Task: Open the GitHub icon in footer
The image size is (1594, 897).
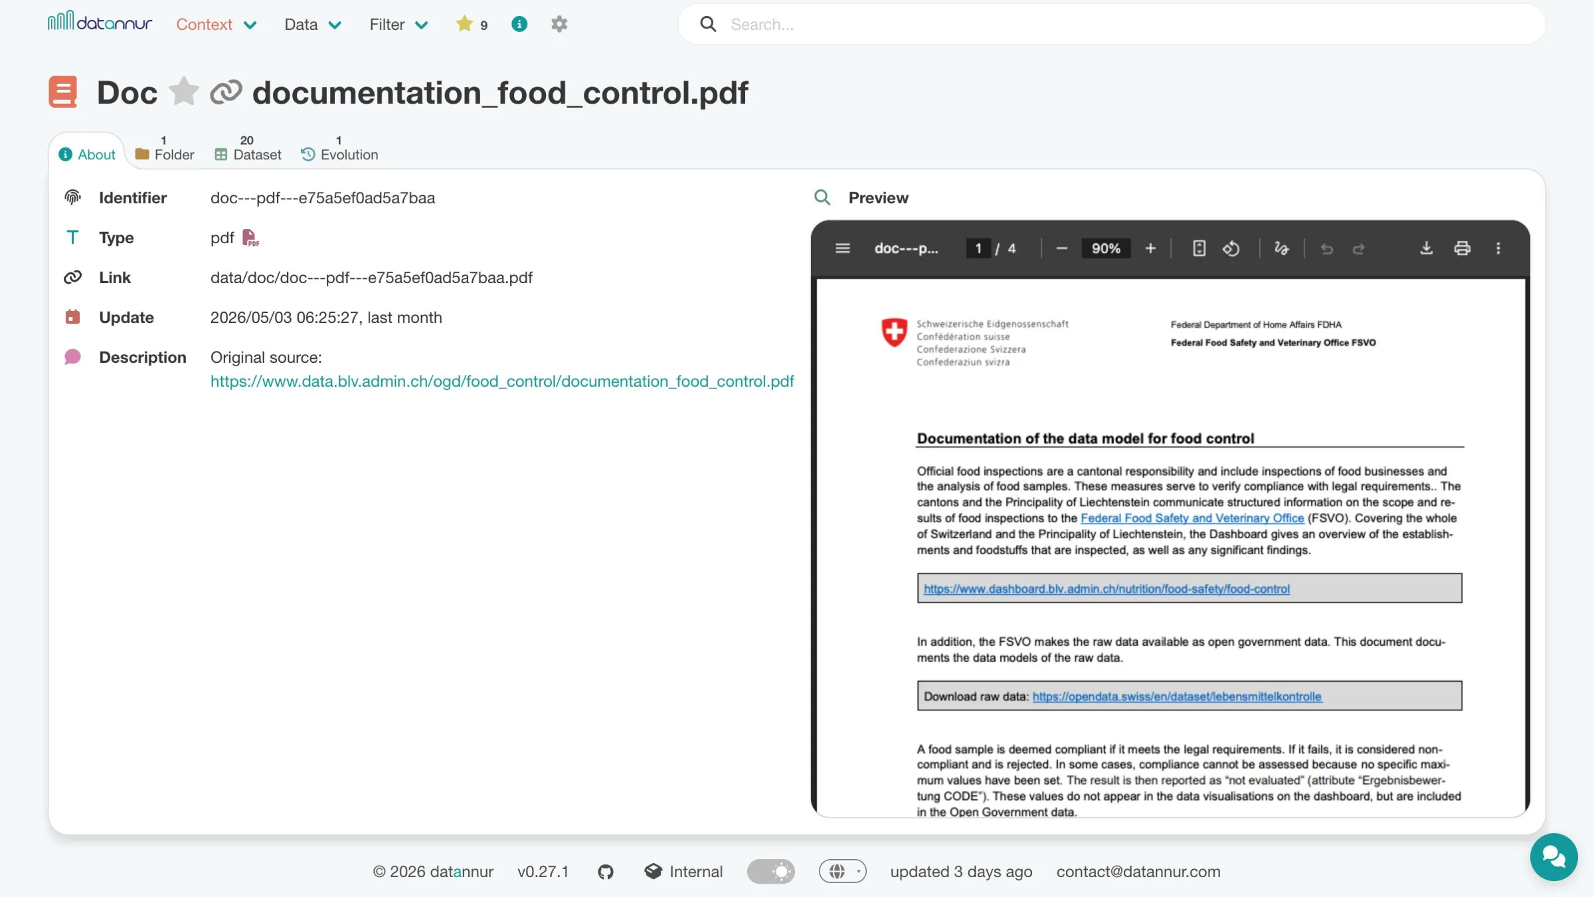Action: 605,872
